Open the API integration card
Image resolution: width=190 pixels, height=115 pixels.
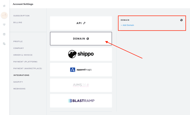click(x=81, y=23)
